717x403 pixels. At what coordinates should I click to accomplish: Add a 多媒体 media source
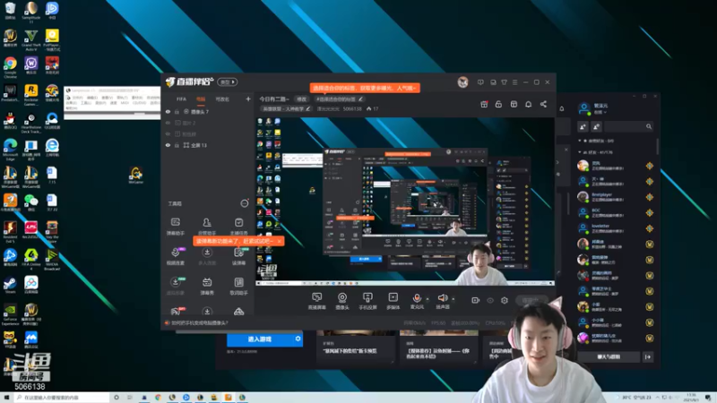[393, 301]
